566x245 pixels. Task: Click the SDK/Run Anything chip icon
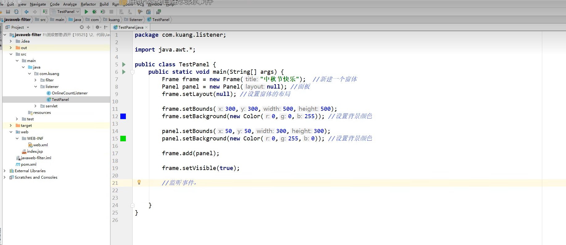[159, 12]
